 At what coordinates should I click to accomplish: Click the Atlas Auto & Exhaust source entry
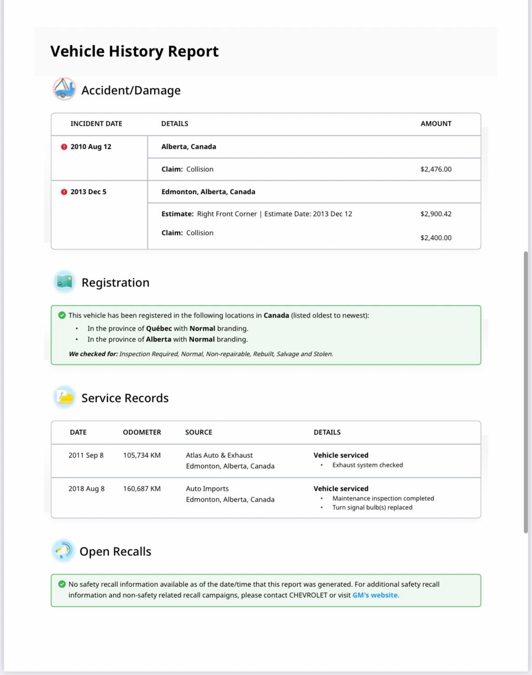[219, 455]
